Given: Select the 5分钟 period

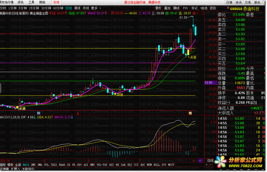Looking at the screenshot, I should click(23, 8).
